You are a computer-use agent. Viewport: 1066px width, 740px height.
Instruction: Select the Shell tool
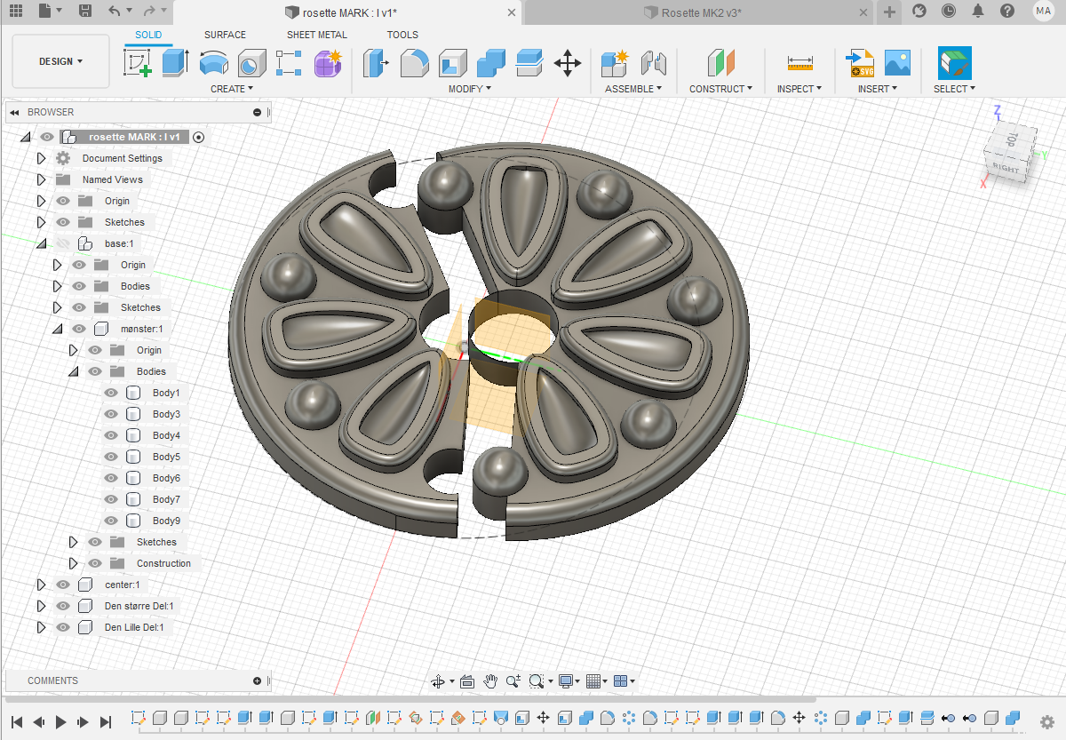[453, 63]
